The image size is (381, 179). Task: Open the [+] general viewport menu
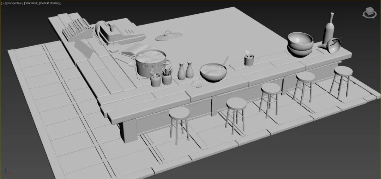pos(3,3)
